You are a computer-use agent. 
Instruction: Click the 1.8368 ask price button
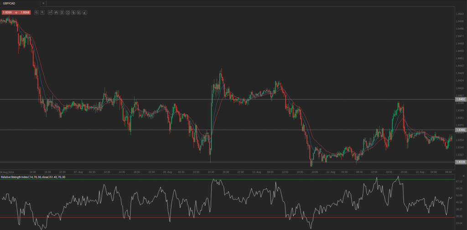pyautogui.click(x=25, y=12)
